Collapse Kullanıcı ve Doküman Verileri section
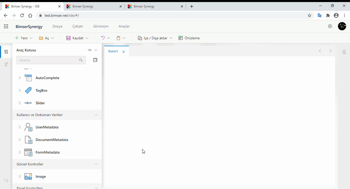This screenshot has height=189, width=350. [97, 115]
